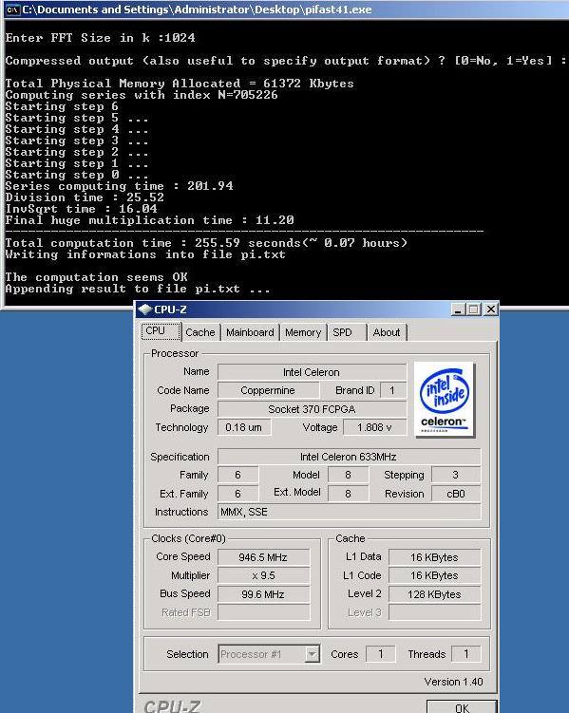
Task: Click Version 1.40 text in CPU-Z
Action: (453, 682)
